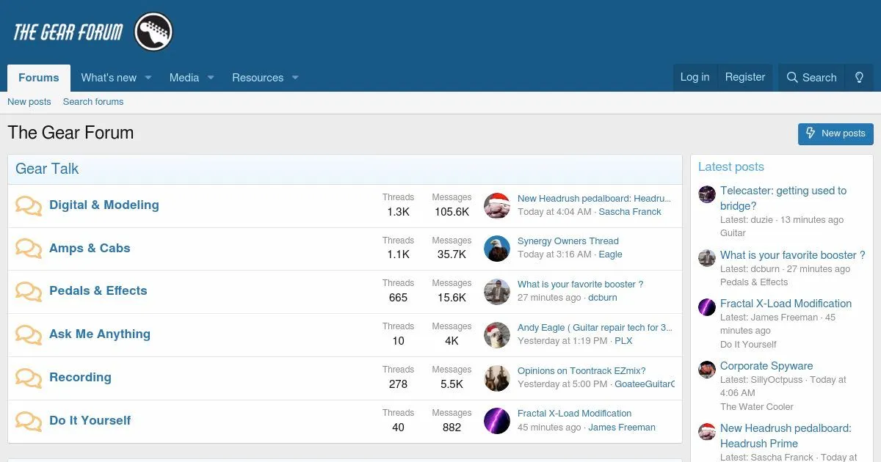This screenshot has height=462, width=881.
Task: Open the What's new tab
Action: 109,78
